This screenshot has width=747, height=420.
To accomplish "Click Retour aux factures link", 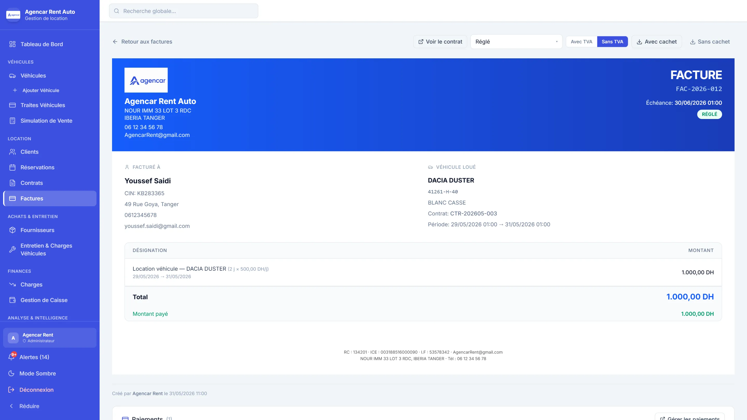I will click(x=142, y=42).
